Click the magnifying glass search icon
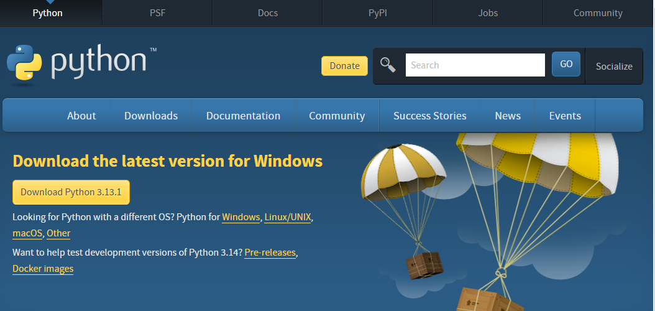 click(x=388, y=65)
